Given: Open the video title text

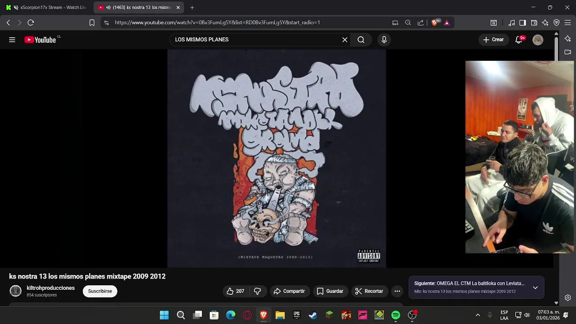Looking at the screenshot, I should (x=87, y=276).
